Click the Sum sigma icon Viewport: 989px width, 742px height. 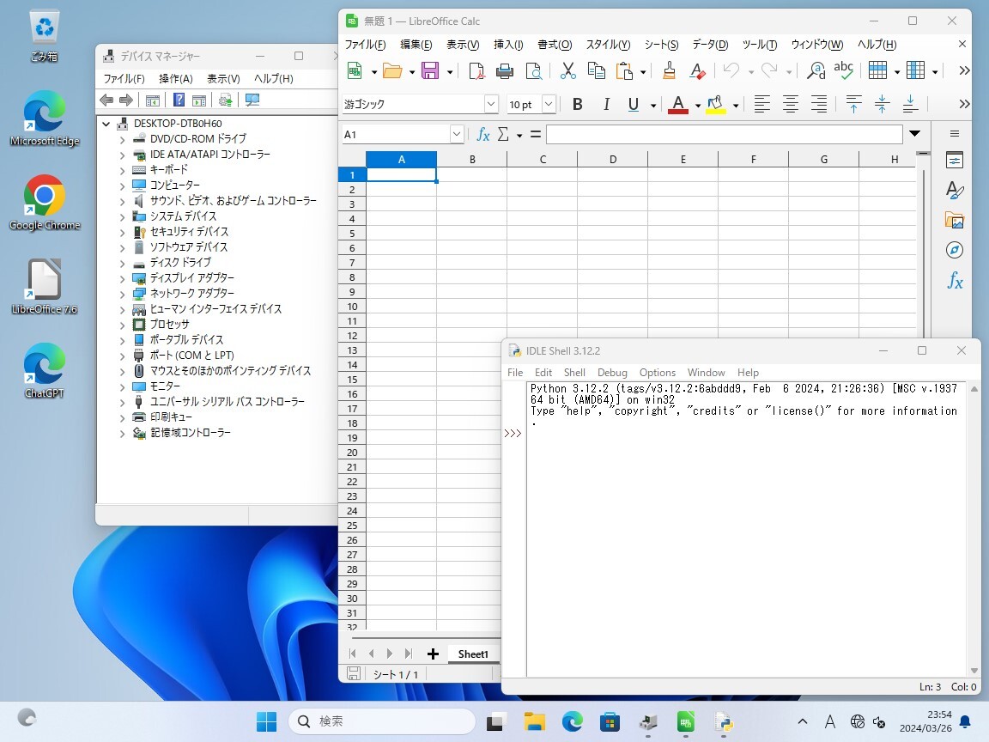pos(503,134)
